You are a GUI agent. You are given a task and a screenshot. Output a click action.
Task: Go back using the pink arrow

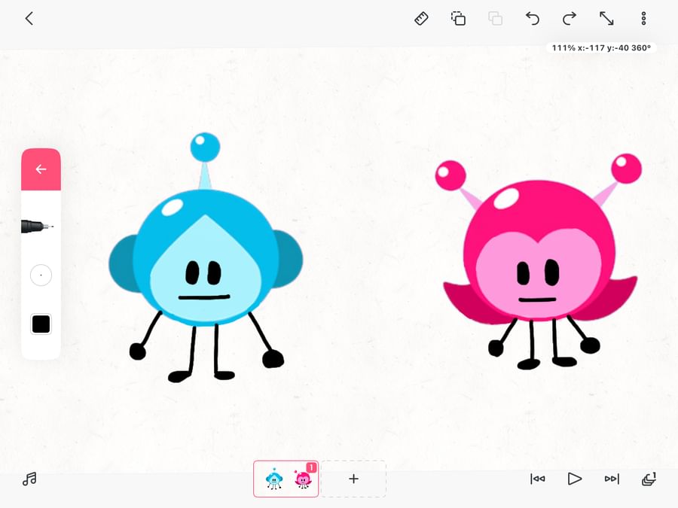41,169
